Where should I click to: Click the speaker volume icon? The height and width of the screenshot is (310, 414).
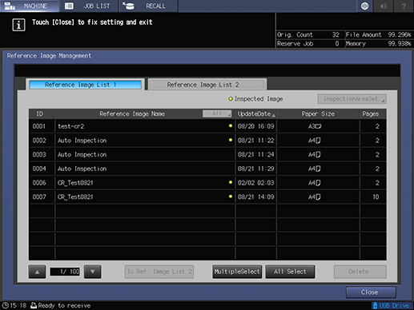tap(384, 6)
